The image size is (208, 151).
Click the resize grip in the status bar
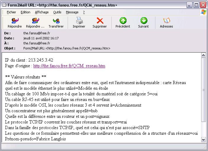tap(205, 148)
